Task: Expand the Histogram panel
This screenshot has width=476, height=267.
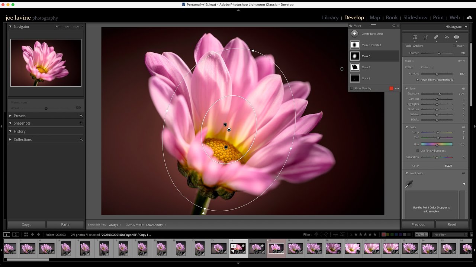Action: tap(466, 27)
